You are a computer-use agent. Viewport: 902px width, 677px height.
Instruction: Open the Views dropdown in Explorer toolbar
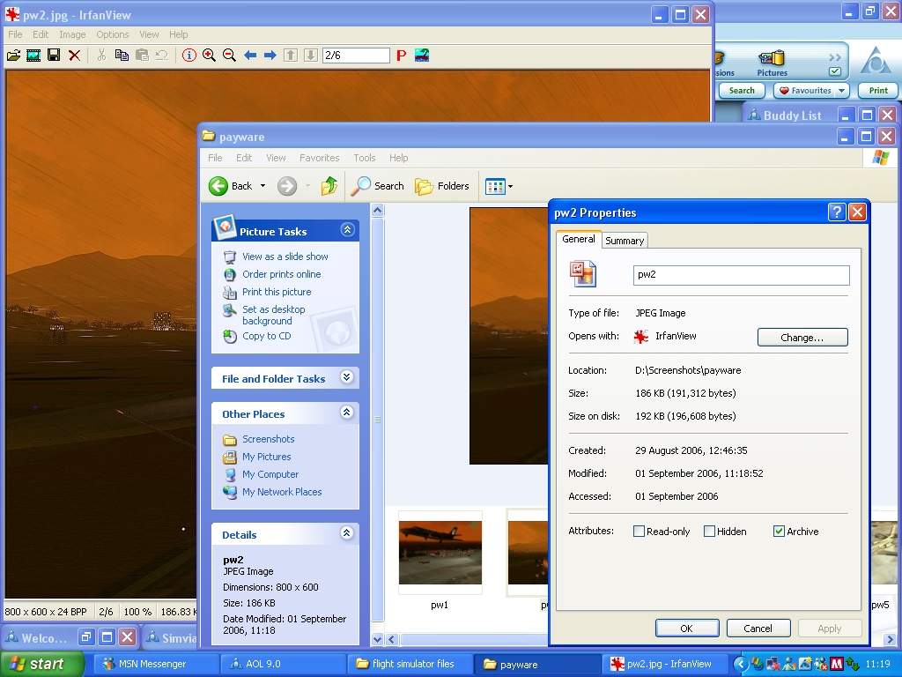(x=499, y=186)
